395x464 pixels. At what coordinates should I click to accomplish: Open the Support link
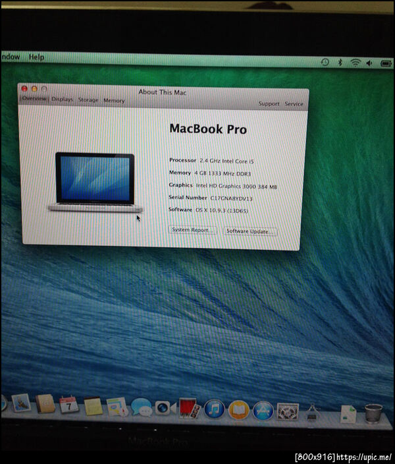(269, 103)
